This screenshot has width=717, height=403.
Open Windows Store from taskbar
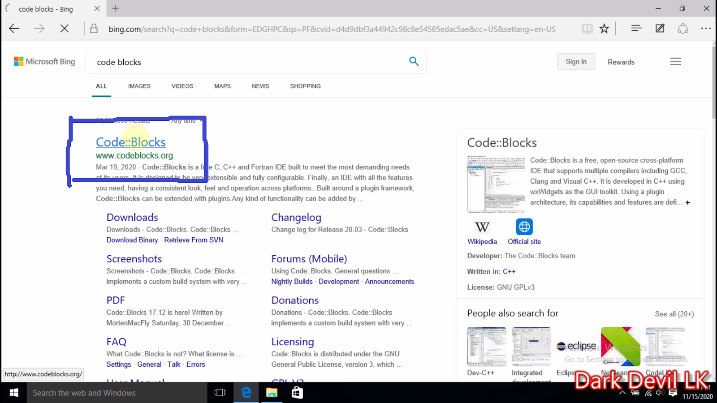297,393
